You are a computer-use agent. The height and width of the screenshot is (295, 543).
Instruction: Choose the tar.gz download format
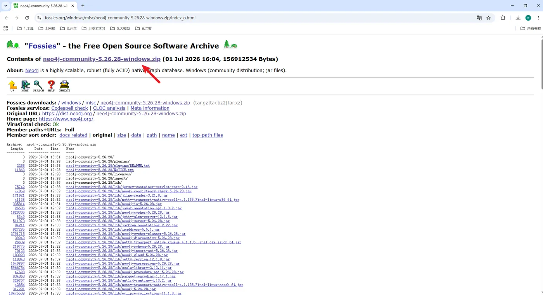pyautogui.click(x=202, y=103)
